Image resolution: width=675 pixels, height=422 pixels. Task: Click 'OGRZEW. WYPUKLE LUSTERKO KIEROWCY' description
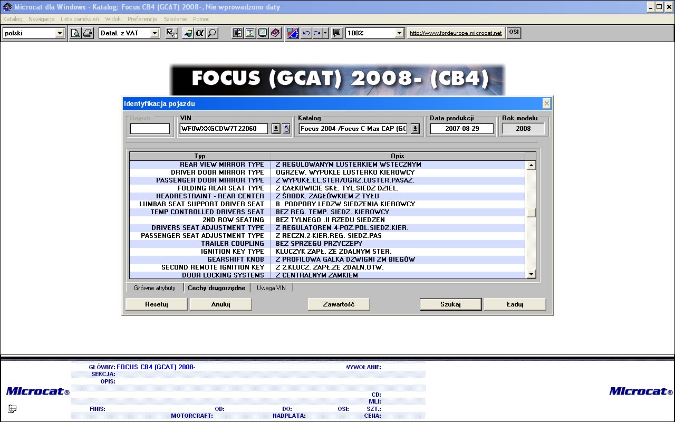(345, 172)
